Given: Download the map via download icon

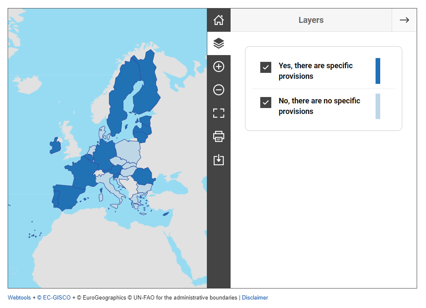Looking at the screenshot, I should click(x=219, y=160).
